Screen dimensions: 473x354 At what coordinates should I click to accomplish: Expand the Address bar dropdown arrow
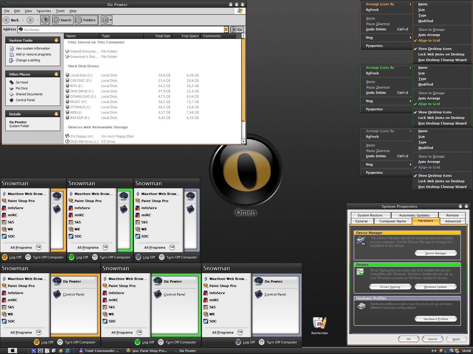226,29
